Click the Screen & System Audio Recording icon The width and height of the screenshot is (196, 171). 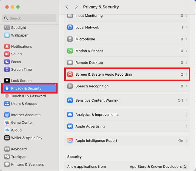tap(70, 74)
